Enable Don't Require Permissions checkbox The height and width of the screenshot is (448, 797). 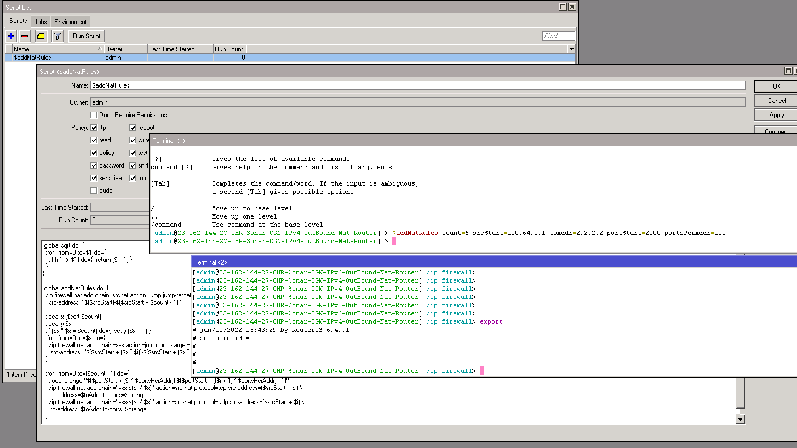[94, 115]
